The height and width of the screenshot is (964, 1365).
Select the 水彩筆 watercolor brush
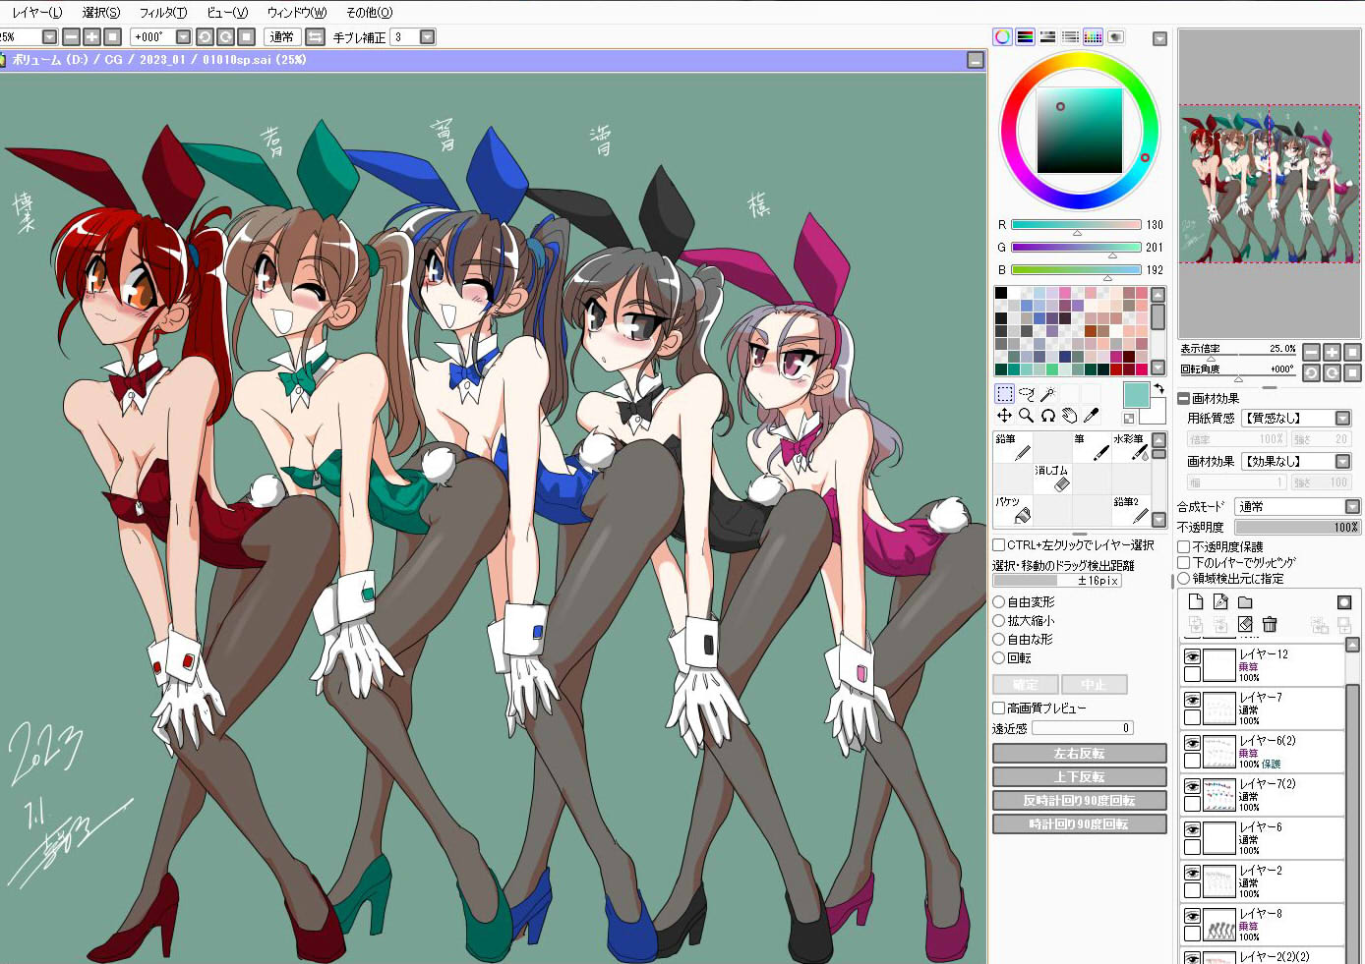1130,447
